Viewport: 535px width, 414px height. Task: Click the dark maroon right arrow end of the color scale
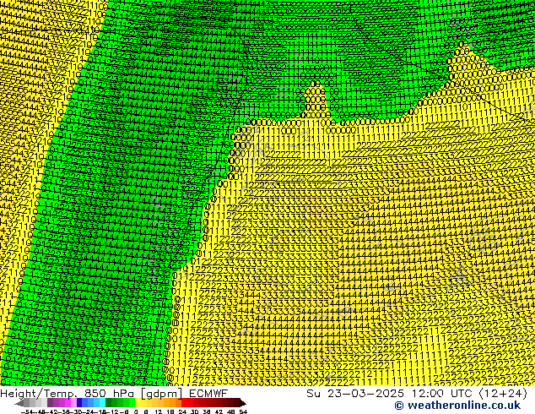(243, 403)
